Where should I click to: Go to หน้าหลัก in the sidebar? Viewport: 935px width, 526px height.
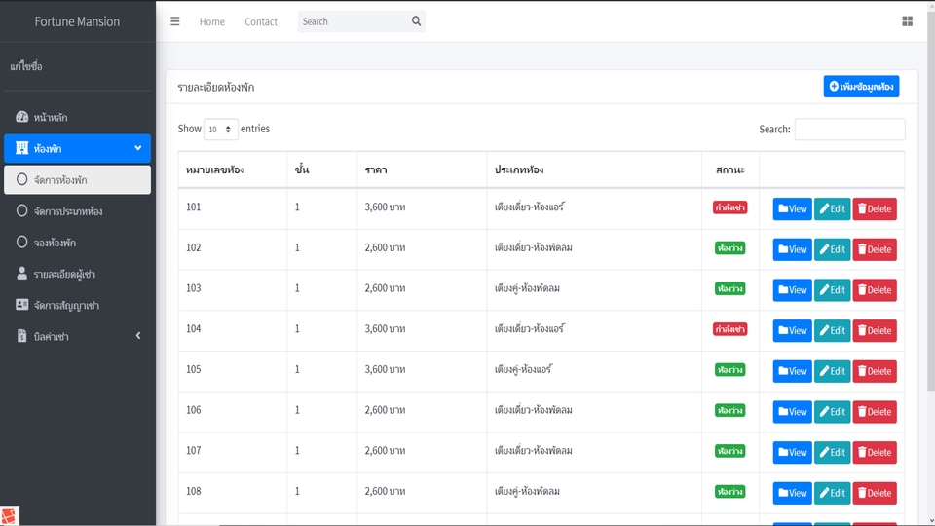[77, 117]
